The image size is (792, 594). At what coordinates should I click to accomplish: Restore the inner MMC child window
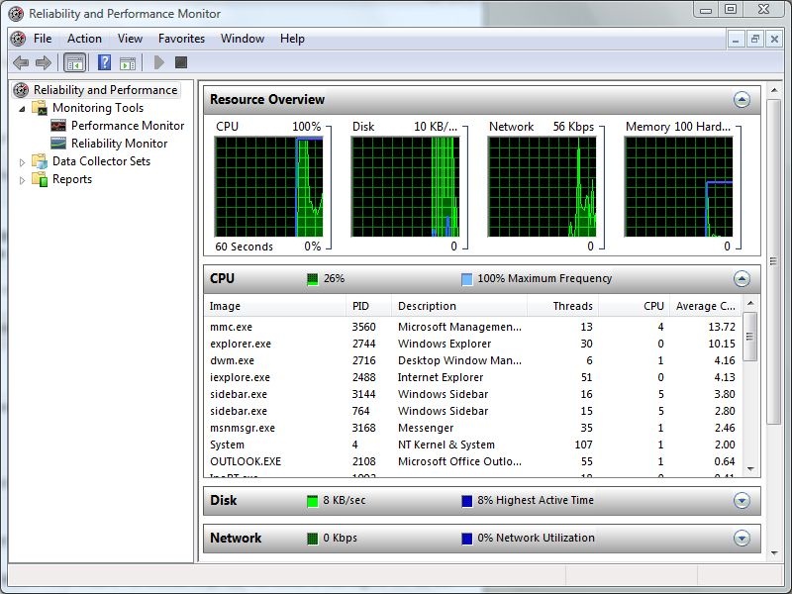click(755, 39)
